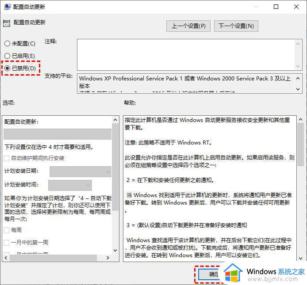307x285 pixels.
Task: Click options panel horizontal scroll right arrow
Action: pyautogui.click(x=107, y=258)
